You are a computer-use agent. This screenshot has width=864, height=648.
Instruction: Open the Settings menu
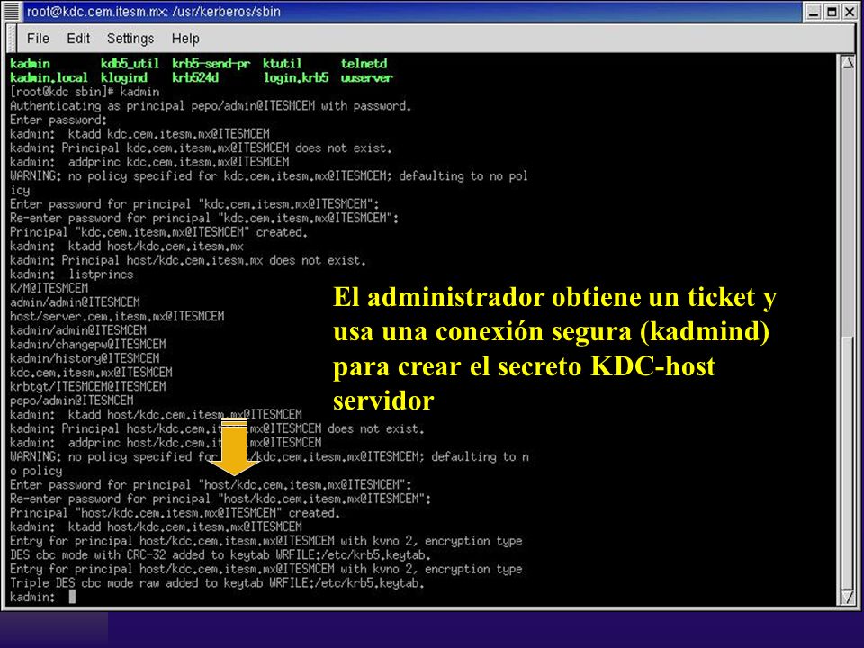(x=130, y=39)
